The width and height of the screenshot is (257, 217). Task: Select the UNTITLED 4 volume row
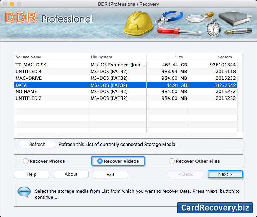click(126, 71)
